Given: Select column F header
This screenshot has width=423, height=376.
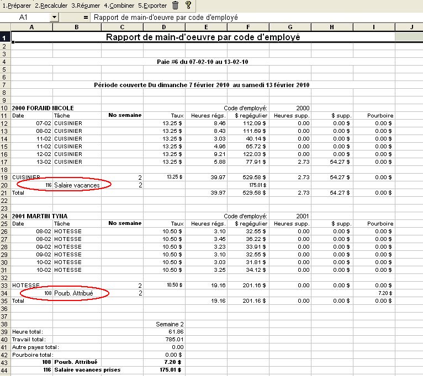Looking at the screenshot, I should click(248, 27).
